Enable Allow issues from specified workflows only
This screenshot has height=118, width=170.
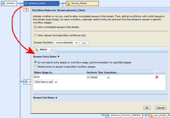click(x=35, y=35)
